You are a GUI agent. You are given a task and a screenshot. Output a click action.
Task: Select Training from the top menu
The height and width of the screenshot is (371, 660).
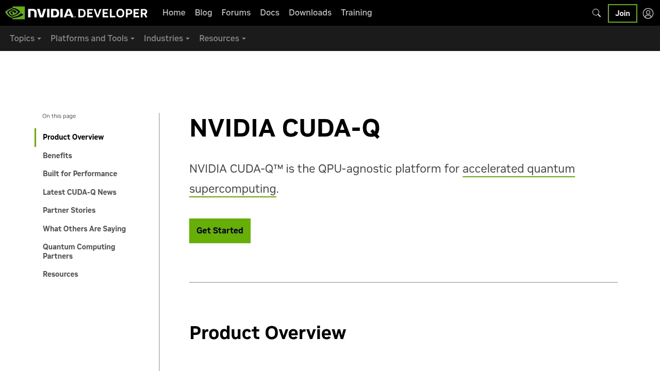click(x=356, y=12)
